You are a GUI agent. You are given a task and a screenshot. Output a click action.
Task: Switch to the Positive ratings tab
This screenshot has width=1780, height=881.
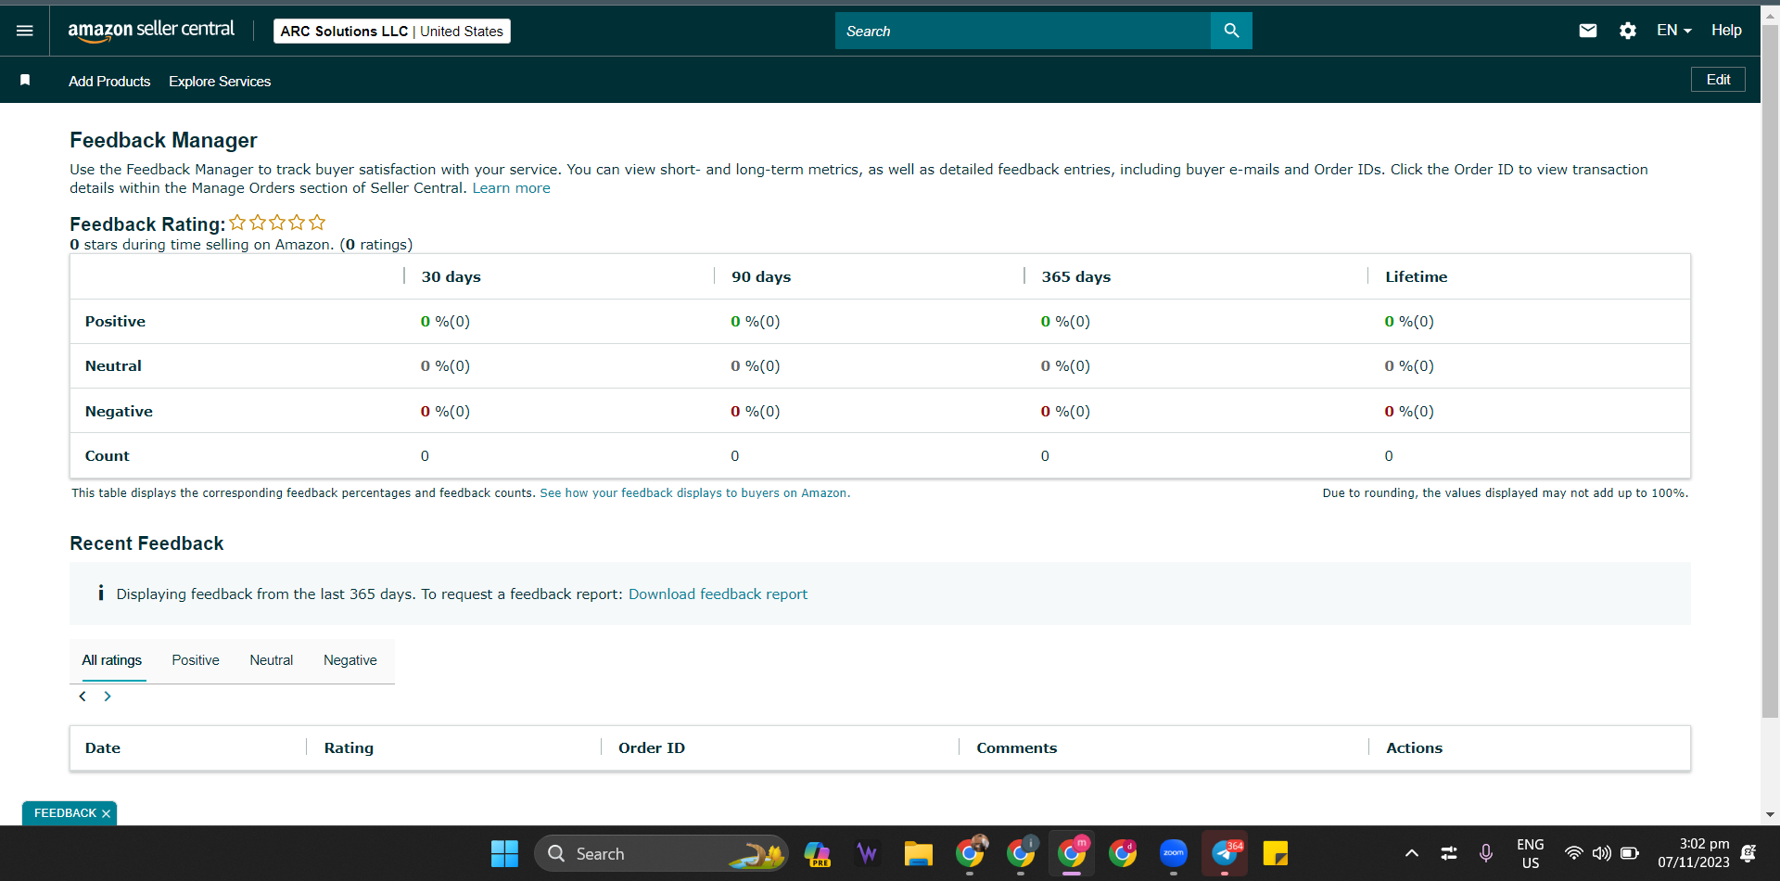[x=196, y=660]
